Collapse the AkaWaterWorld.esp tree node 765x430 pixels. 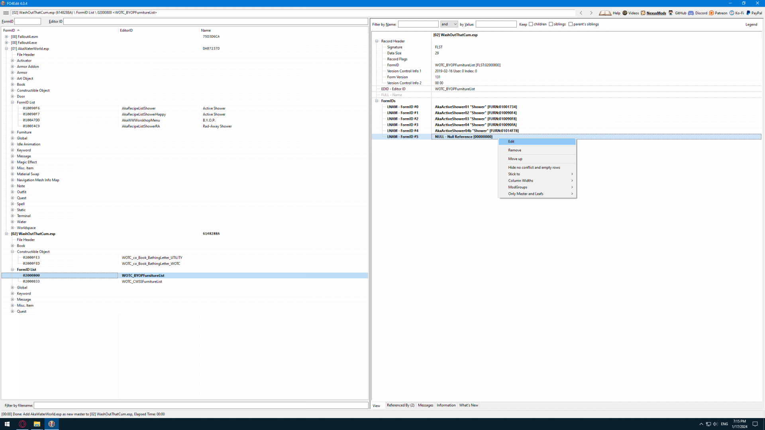click(x=6, y=49)
